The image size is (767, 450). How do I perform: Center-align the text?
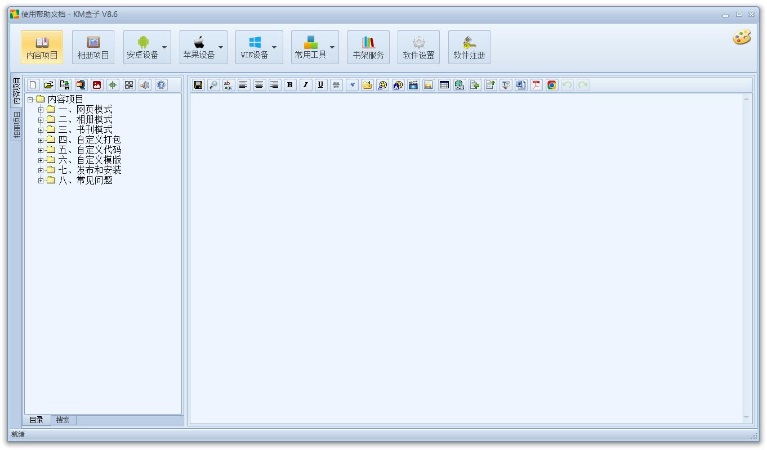point(259,85)
